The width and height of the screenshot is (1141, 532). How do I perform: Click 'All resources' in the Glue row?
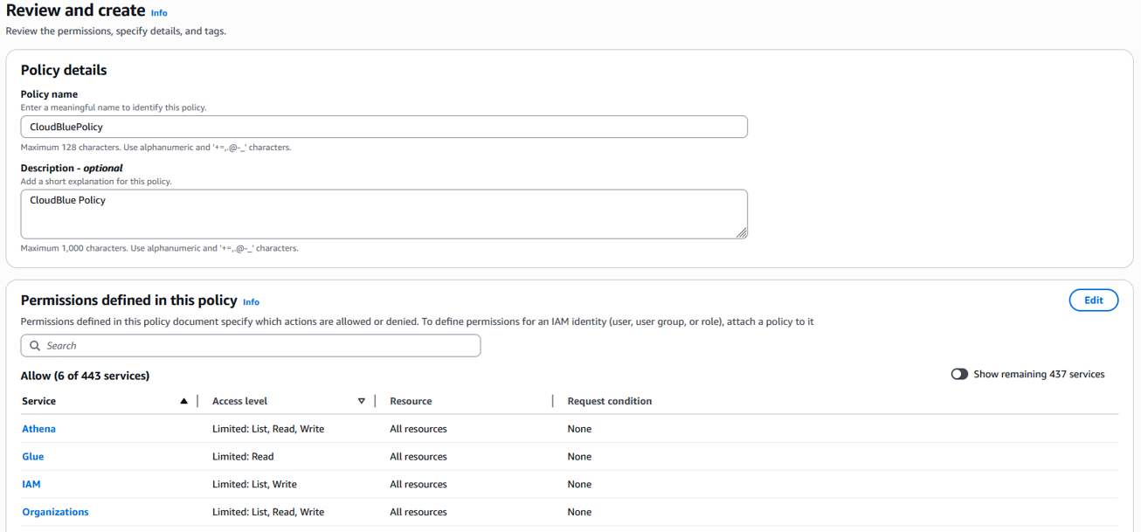coord(418,457)
